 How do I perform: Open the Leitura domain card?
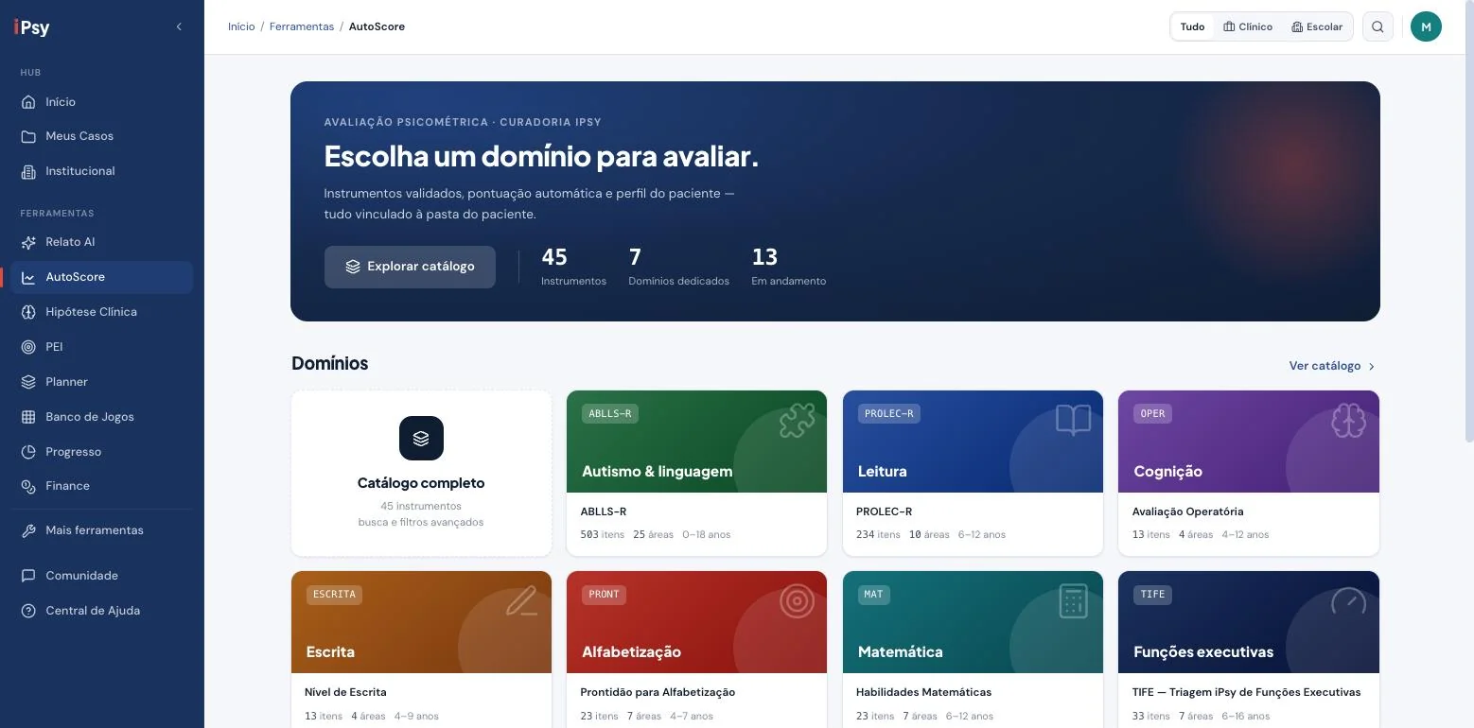pyautogui.click(x=973, y=474)
